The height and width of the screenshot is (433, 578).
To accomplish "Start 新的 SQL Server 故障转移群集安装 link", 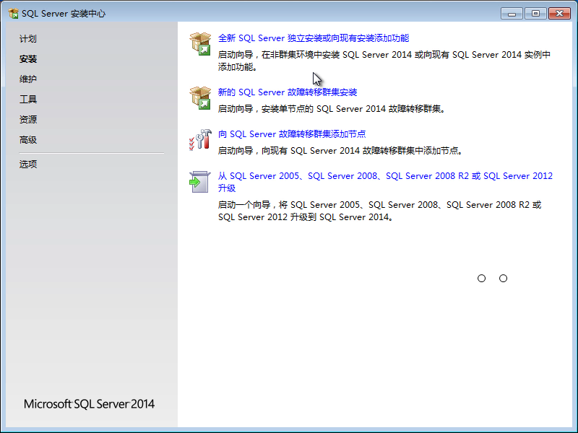I will click(288, 92).
